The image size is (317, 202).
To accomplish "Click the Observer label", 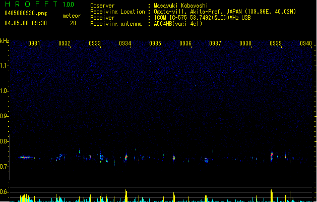I will coord(102,6).
